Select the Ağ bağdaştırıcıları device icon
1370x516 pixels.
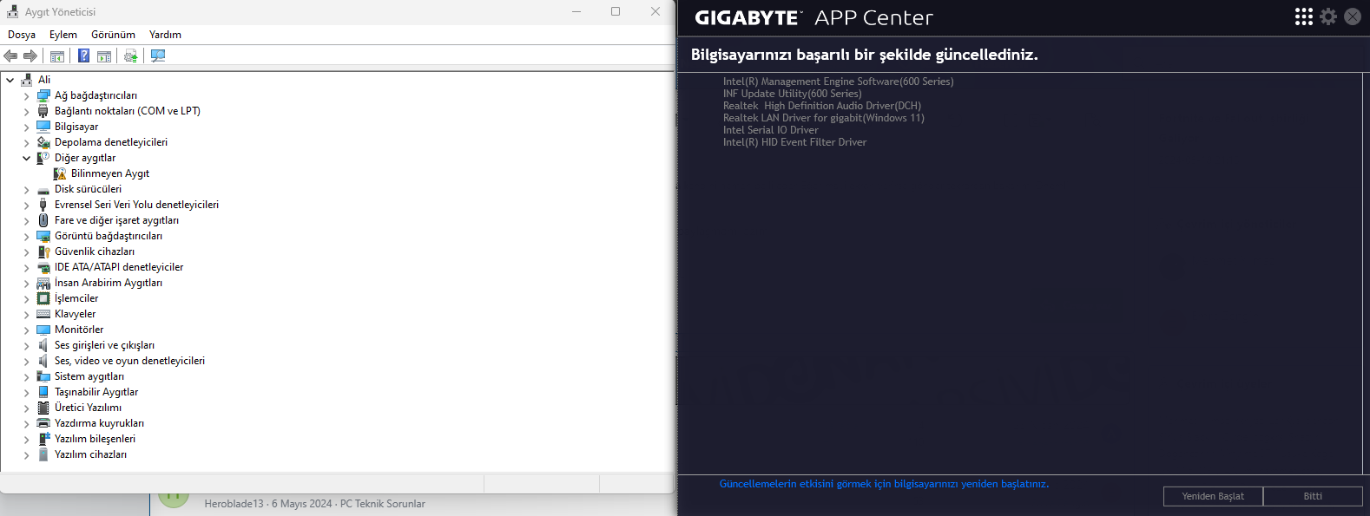[43, 95]
